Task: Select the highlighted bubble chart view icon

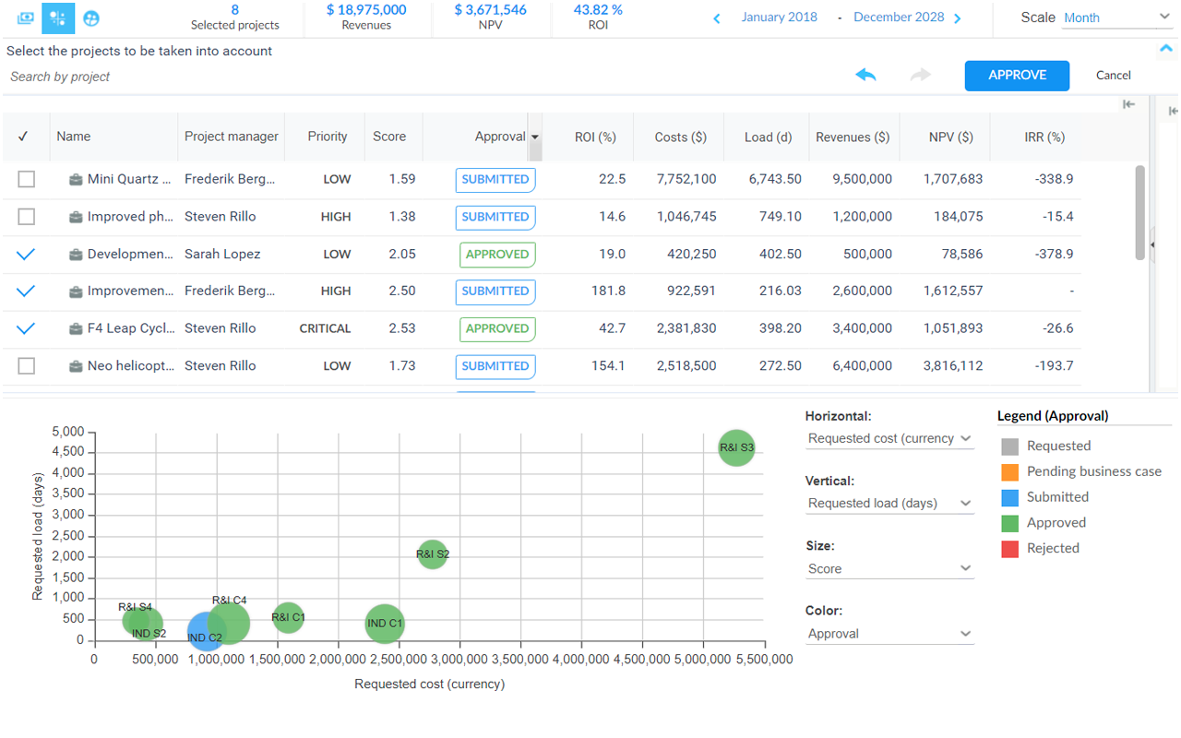Action: pos(58,18)
